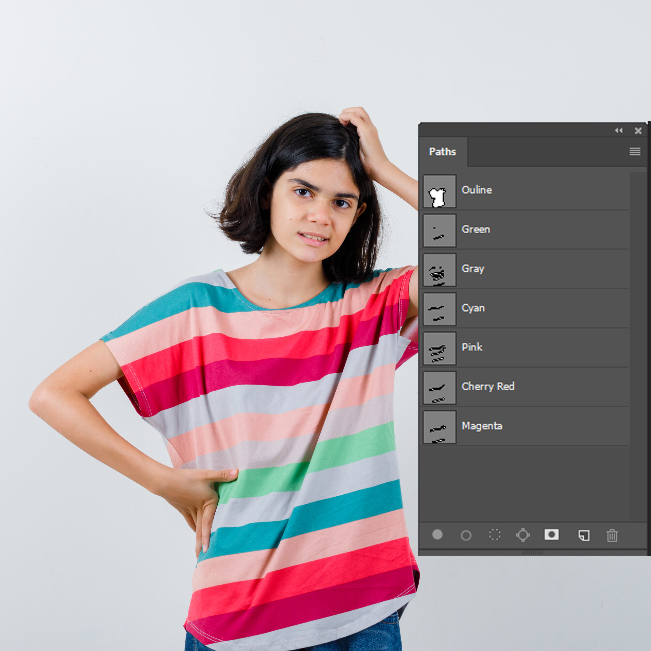Create new path icon
Viewport: 651px width, 651px height.
584,535
